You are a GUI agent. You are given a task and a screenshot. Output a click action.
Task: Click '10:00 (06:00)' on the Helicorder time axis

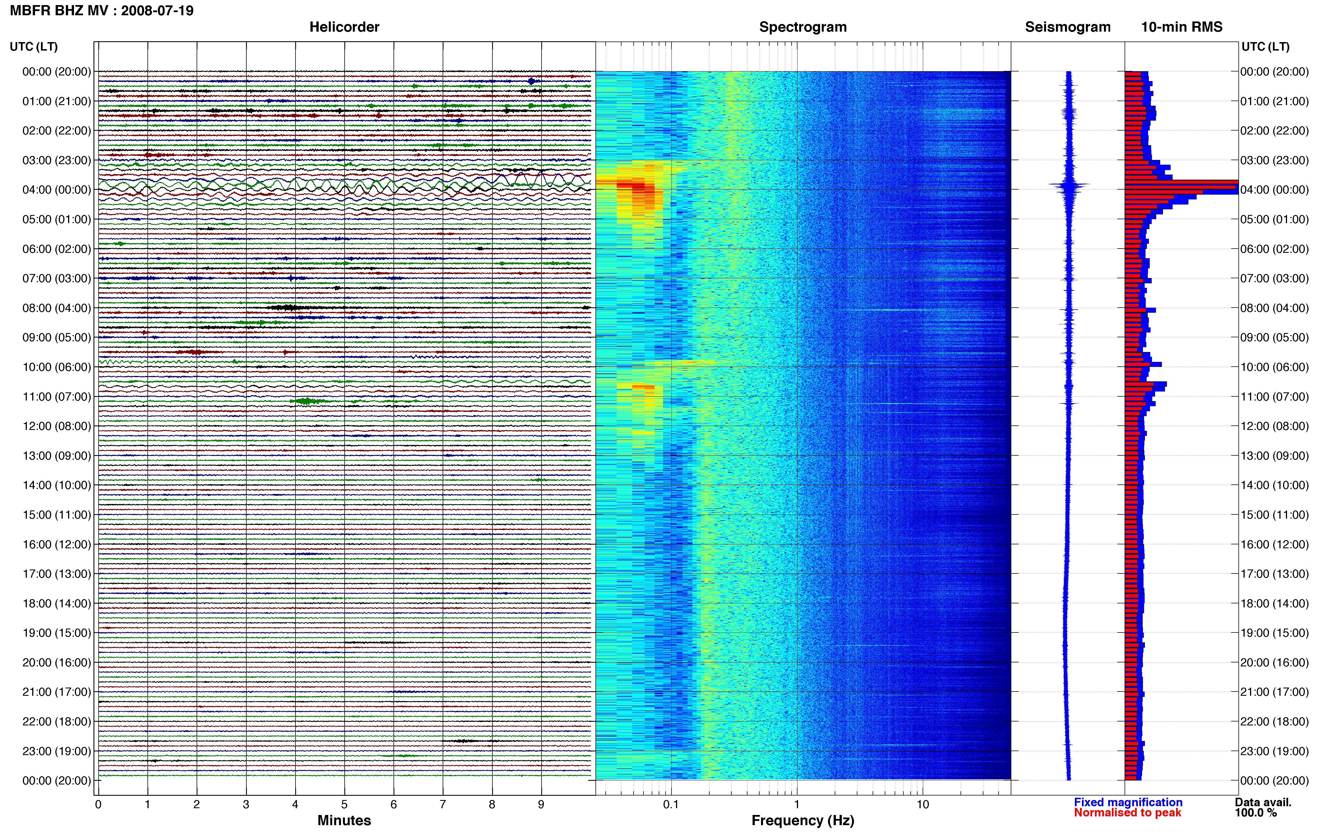pyautogui.click(x=56, y=367)
